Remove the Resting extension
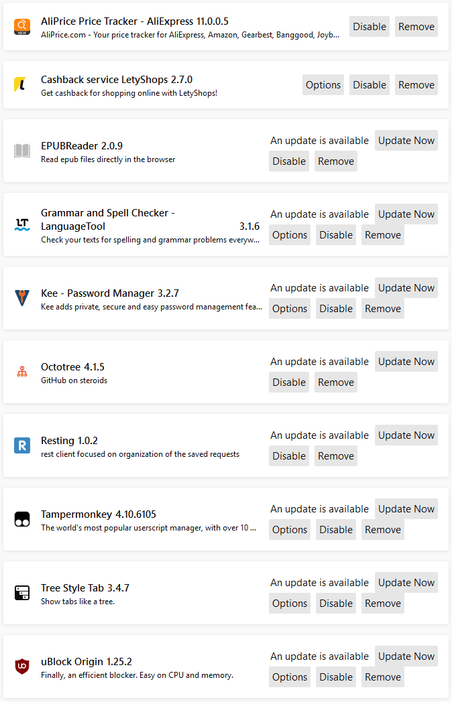Screen dimensions: 452x702 point(336,456)
